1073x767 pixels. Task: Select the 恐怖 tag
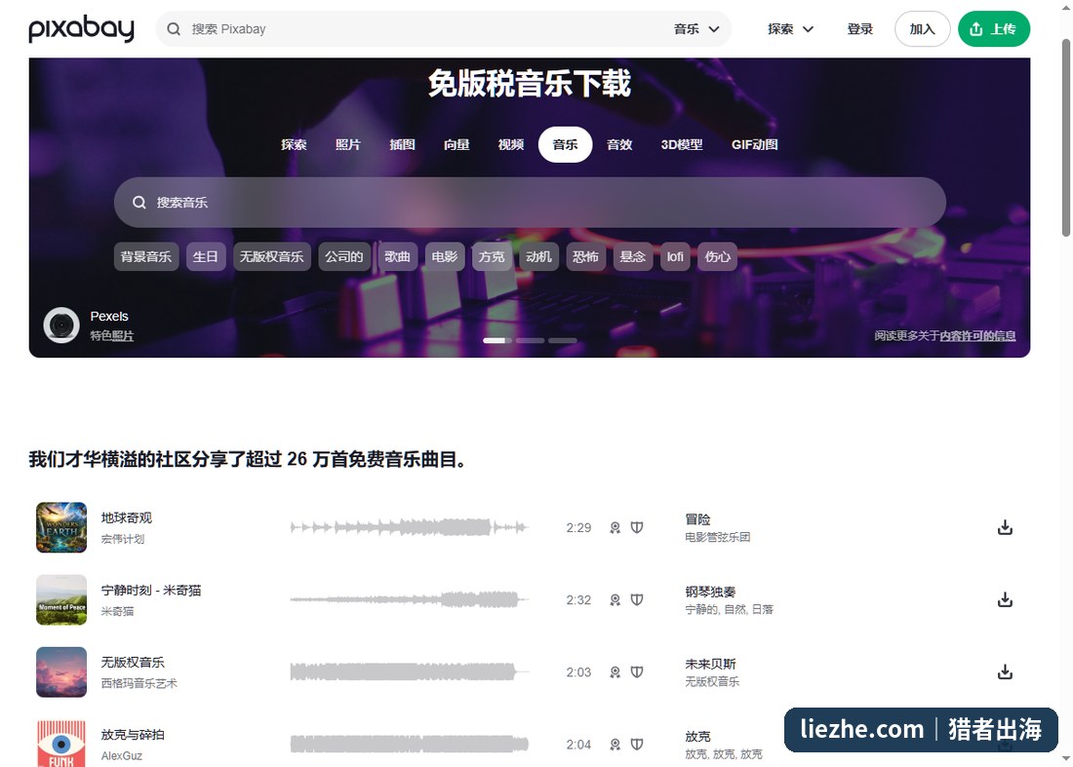[x=585, y=256]
